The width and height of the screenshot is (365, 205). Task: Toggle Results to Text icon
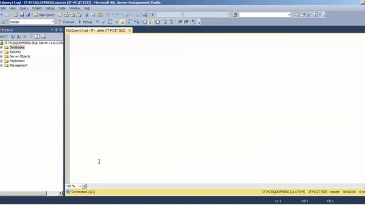click(145, 22)
